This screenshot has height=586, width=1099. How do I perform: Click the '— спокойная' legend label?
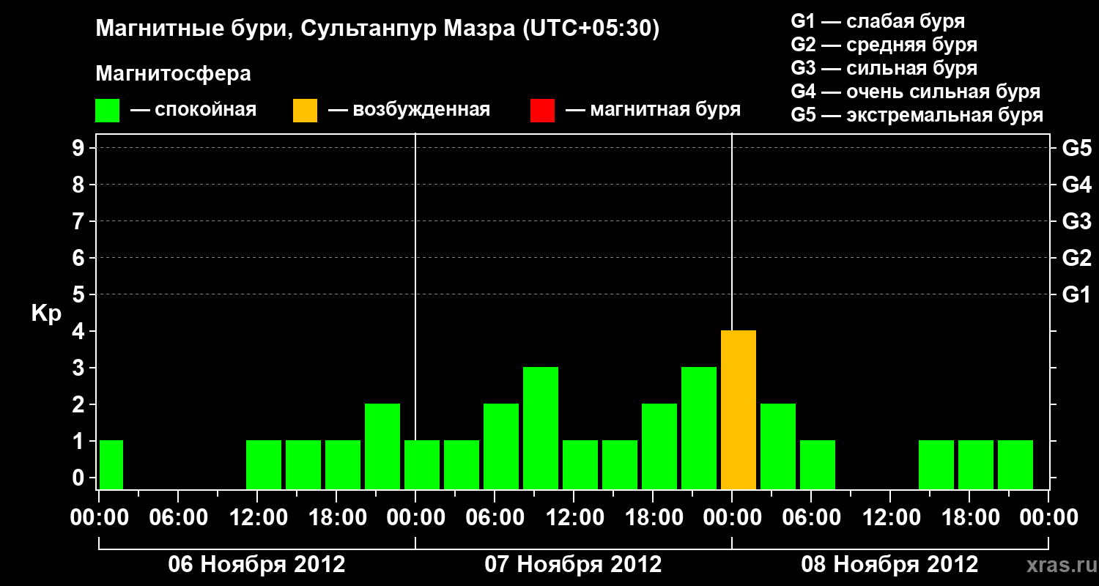[193, 111]
